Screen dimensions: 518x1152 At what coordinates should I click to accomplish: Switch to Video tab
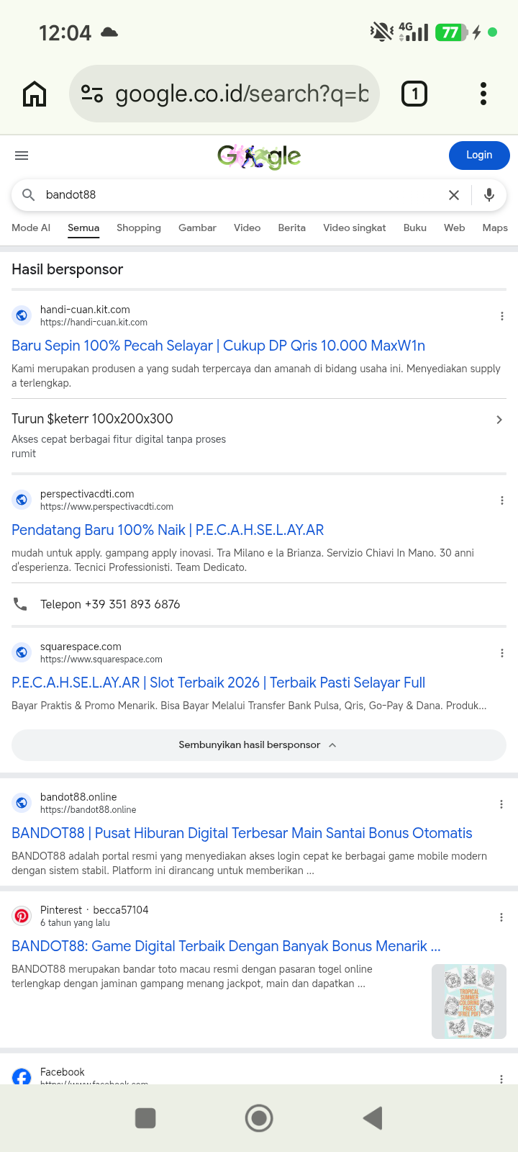coord(247,228)
